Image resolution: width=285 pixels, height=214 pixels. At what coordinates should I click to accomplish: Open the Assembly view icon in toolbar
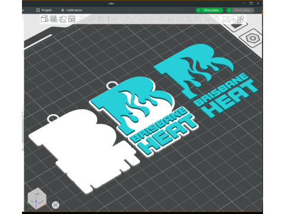240,19
